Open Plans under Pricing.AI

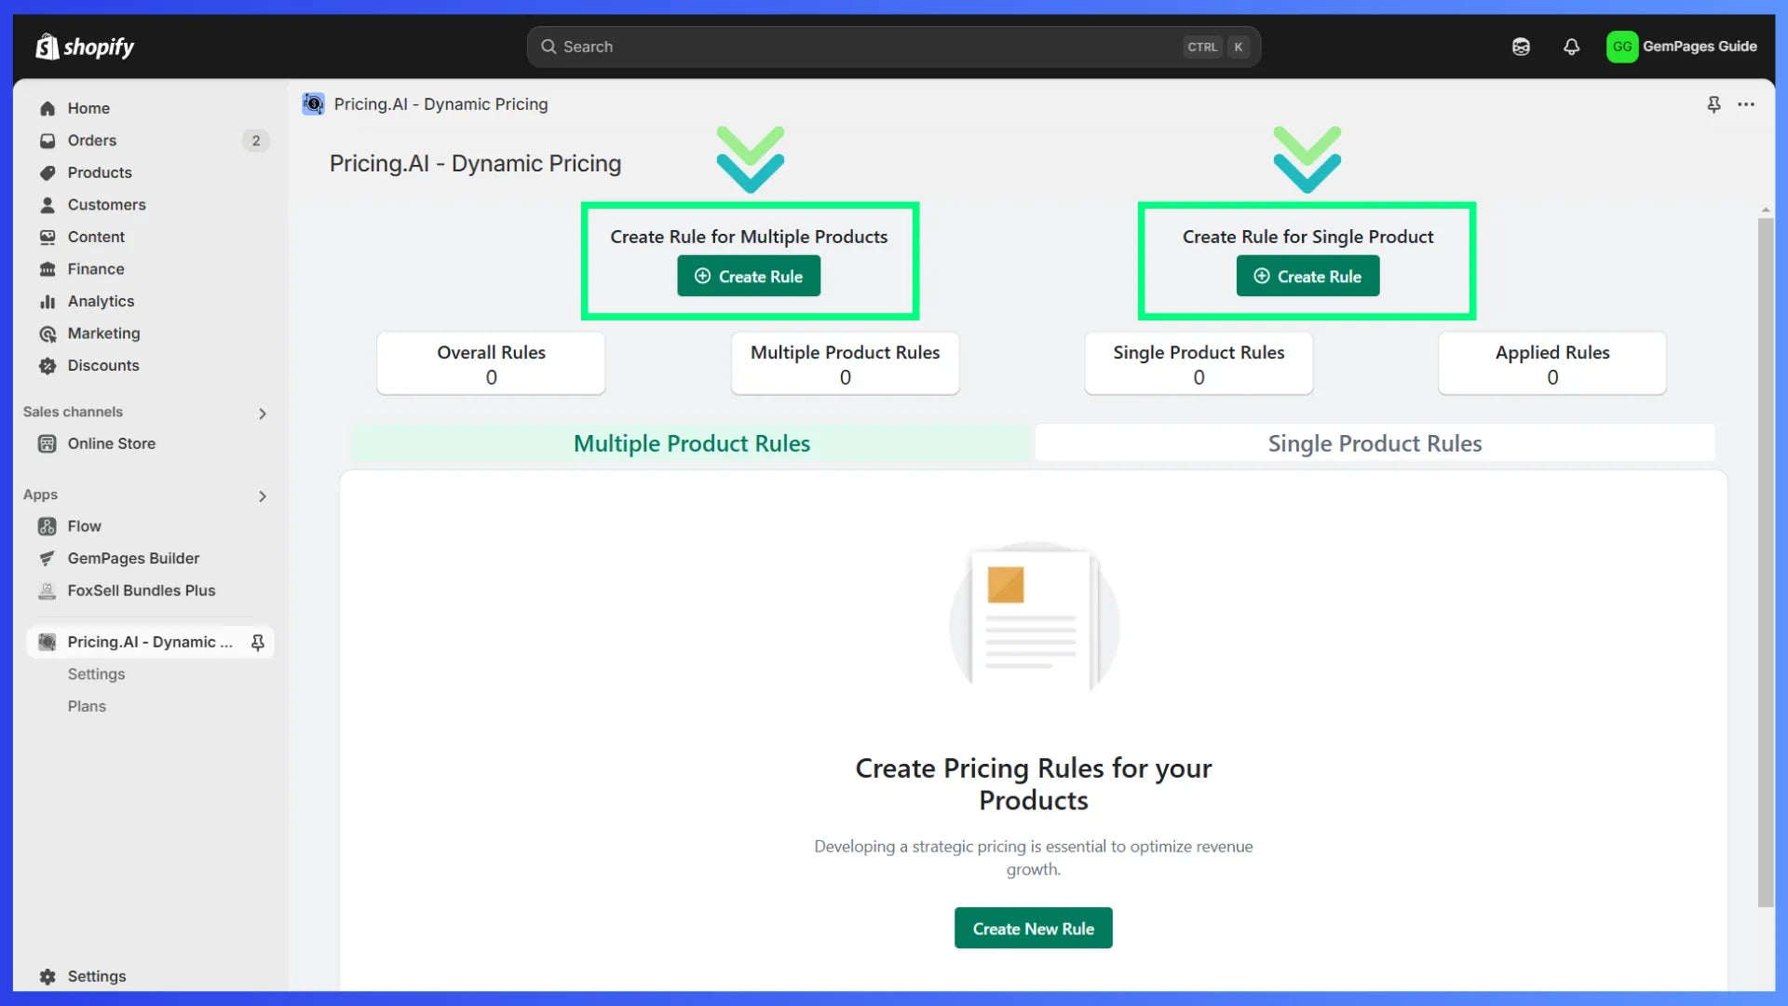(87, 706)
